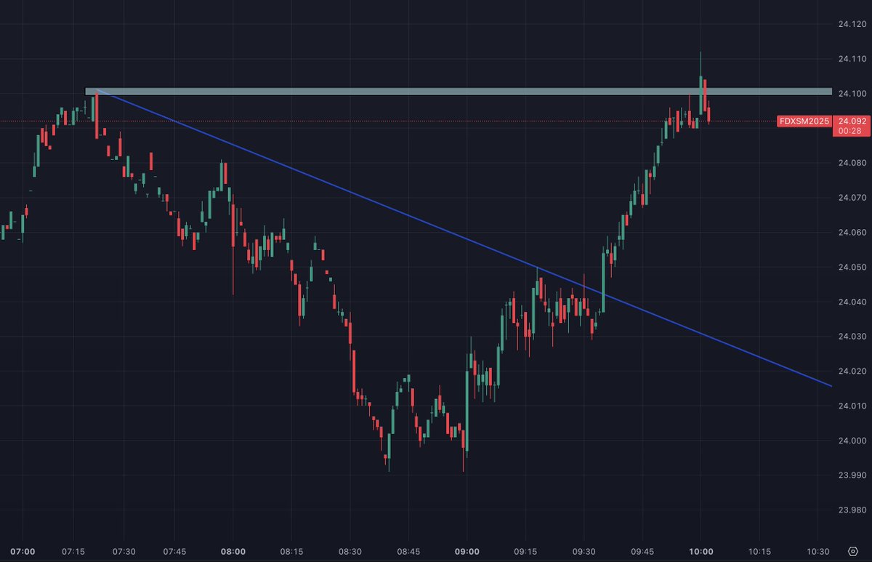Click the 24.080 price axis label
The width and height of the screenshot is (872, 562).
852,163
